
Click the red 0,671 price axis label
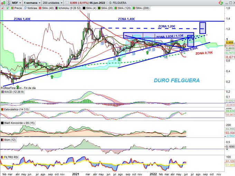pos(231,57)
